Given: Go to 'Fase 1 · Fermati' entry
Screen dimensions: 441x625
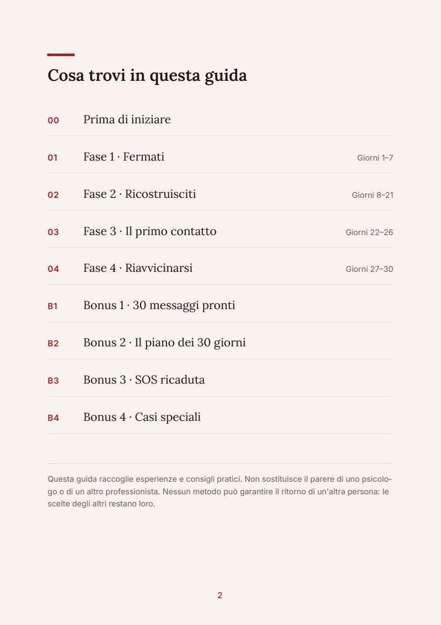Looking at the screenshot, I should 220,157.
